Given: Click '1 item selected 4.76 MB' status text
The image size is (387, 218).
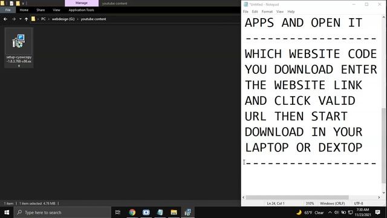Looking at the screenshot, I should [x=37, y=203].
